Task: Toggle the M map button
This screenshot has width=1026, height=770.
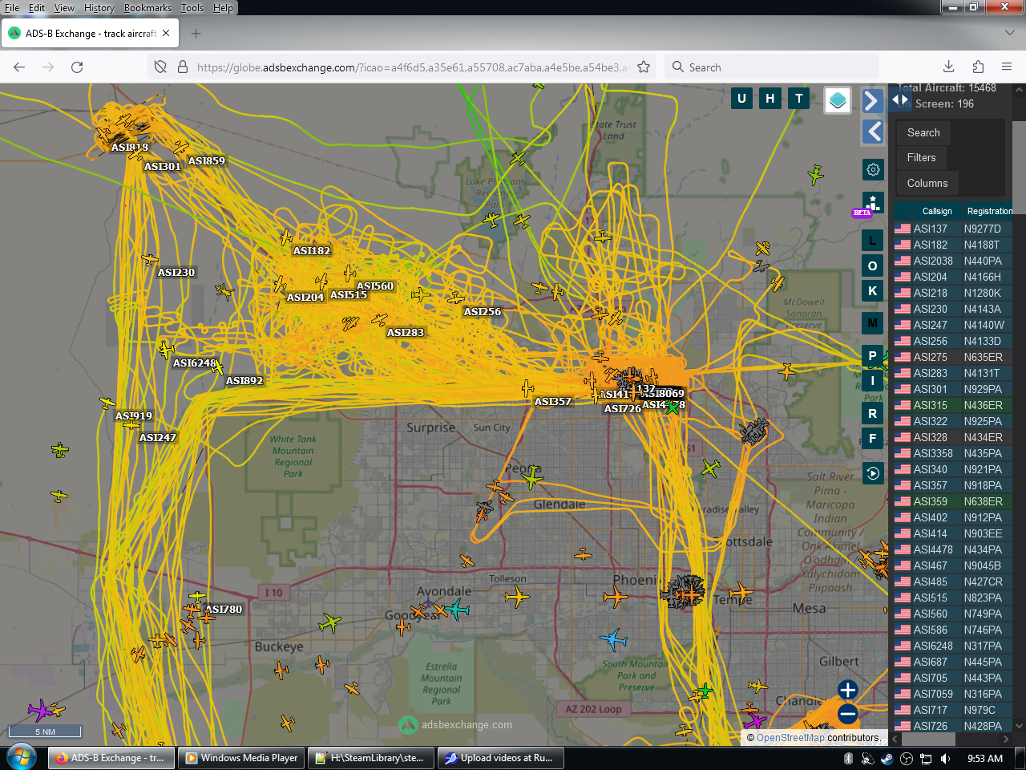Action: (x=873, y=323)
